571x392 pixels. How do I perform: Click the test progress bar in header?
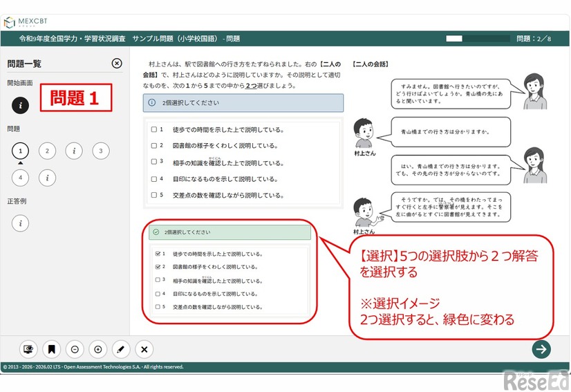[x=478, y=39]
